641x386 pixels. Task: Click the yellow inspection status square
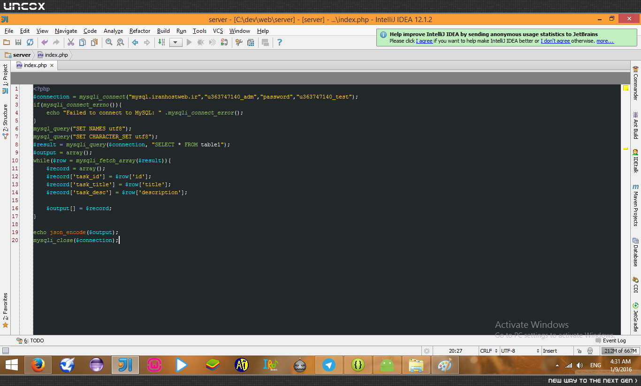pos(626,88)
